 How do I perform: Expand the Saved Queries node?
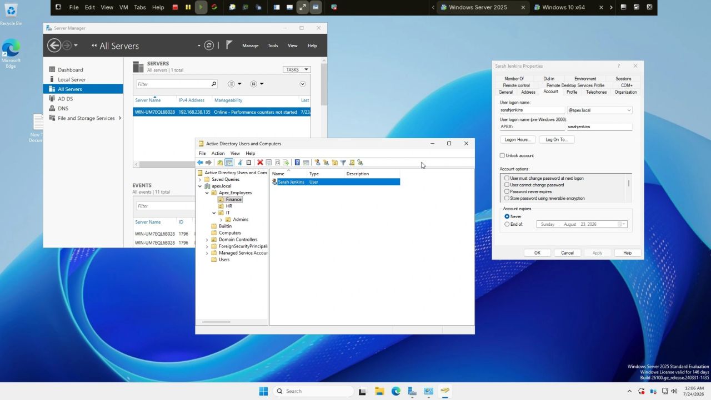(x=200, y=179)
